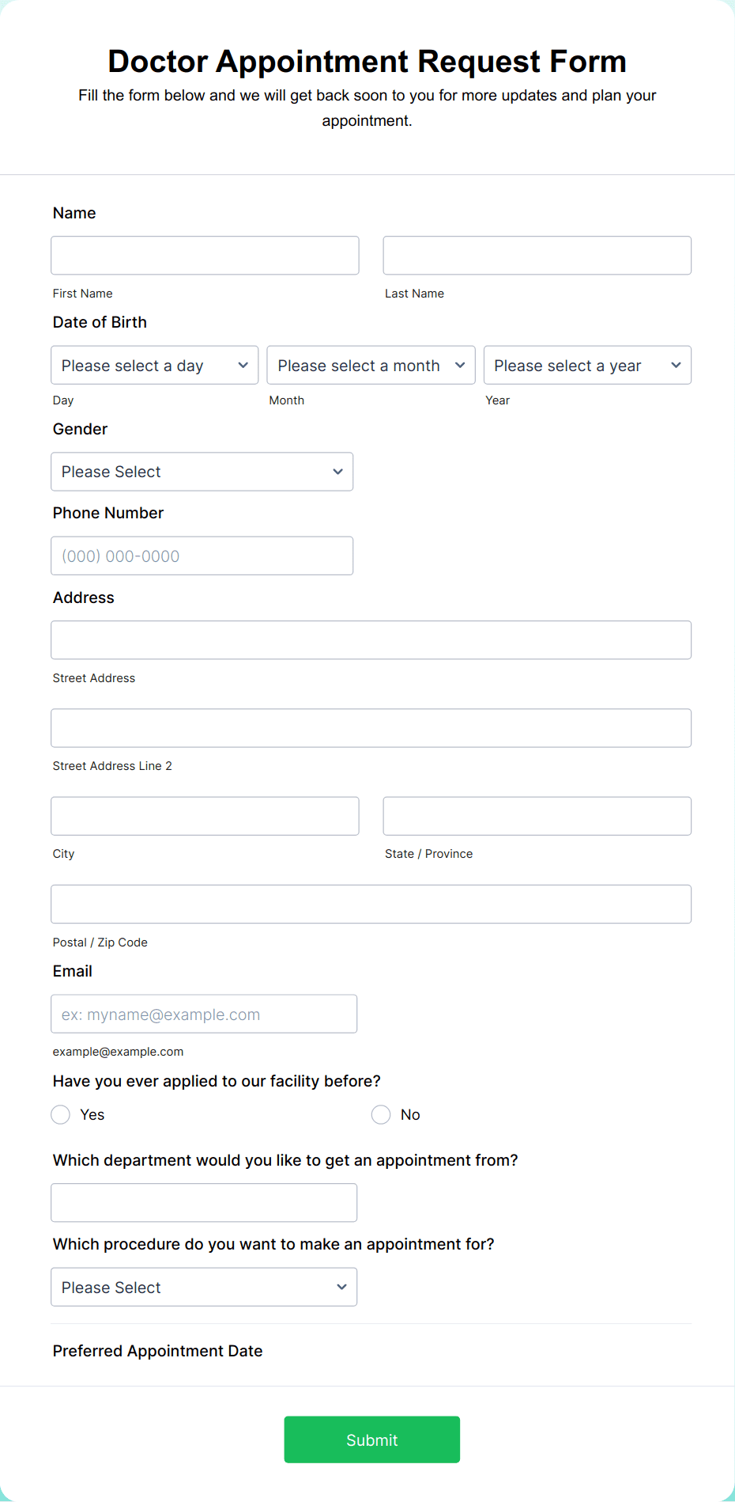735x1502 pixels.
Task: Click the Last Name input field
Action: click(537, 255)
